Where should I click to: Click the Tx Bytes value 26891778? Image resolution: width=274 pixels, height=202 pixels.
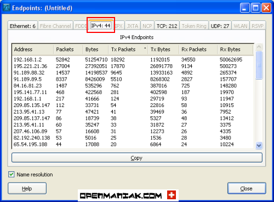[161, 66]
